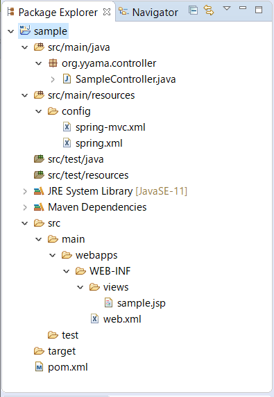This screenshot has width=274, height=397.
Task: Minimize the Package Explorer view
Action: [243, 8]
